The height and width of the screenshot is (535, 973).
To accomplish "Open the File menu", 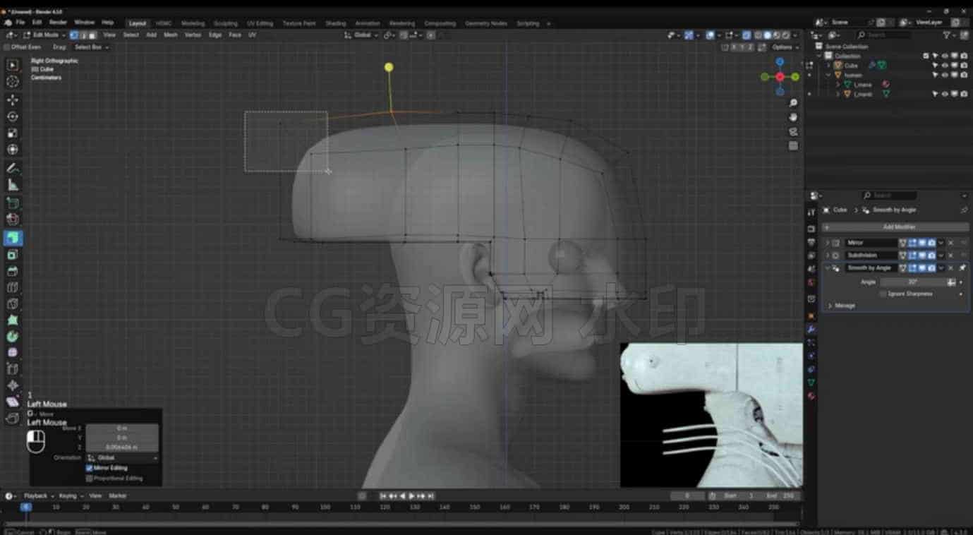I will (20, 23).
